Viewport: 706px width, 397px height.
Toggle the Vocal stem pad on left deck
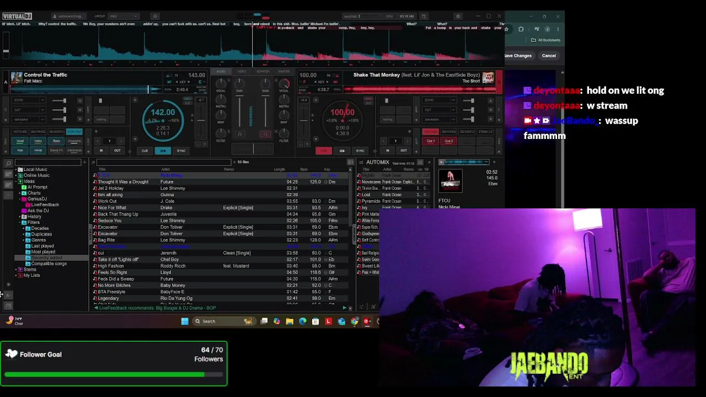point(20,141)
